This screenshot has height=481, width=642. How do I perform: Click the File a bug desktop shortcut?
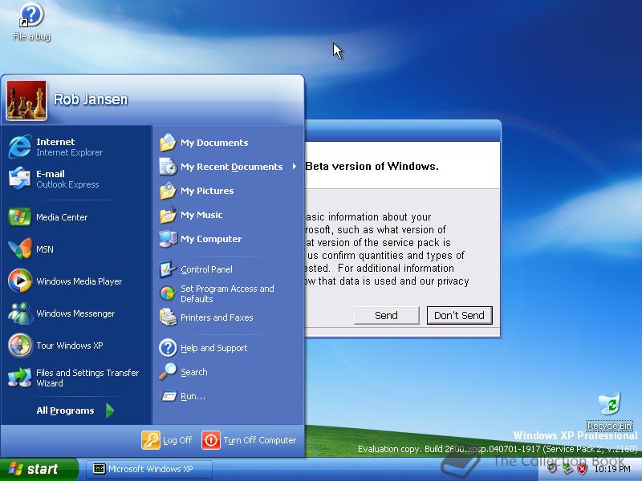(x=31, y=22)
